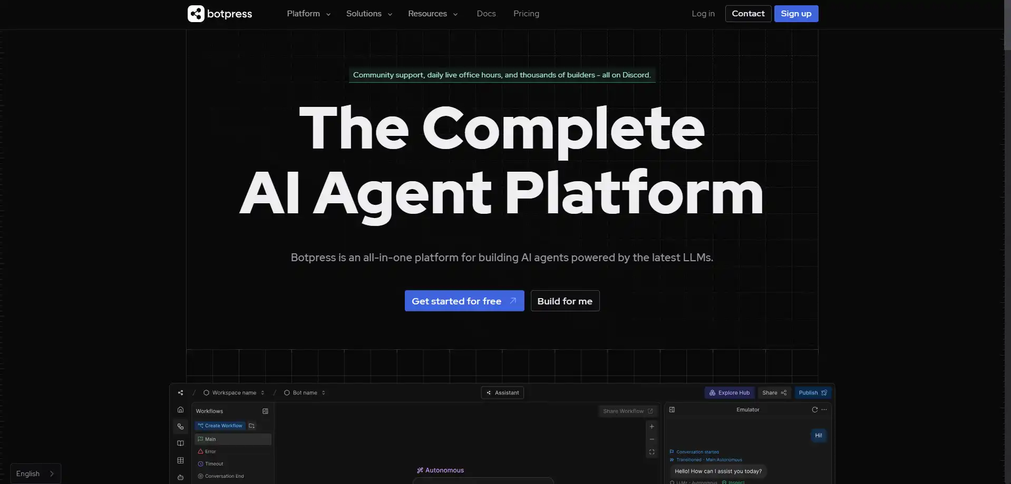Click the Emulator panel title
The height and width of the screenshot is (484, 1011).
pyautogui.click(x=747, y=410)
